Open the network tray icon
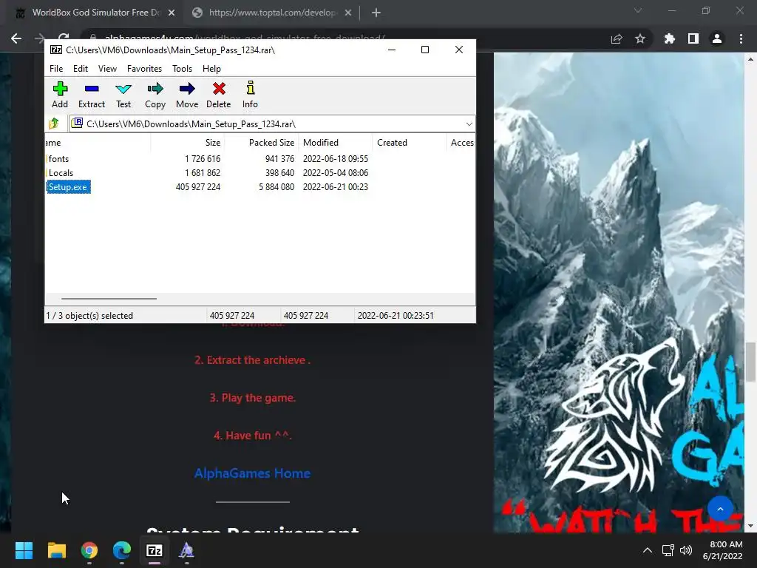This screenshot has height=568, width=757. tap(668, 550)
